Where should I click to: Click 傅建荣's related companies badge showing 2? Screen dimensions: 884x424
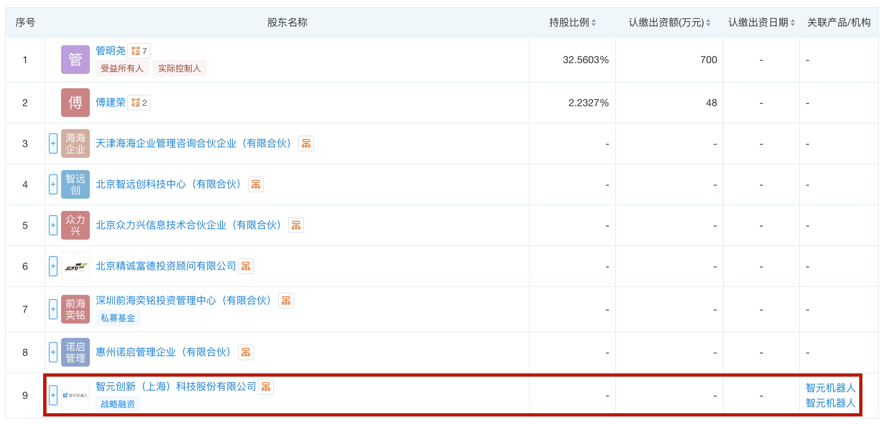coord(139,103)
